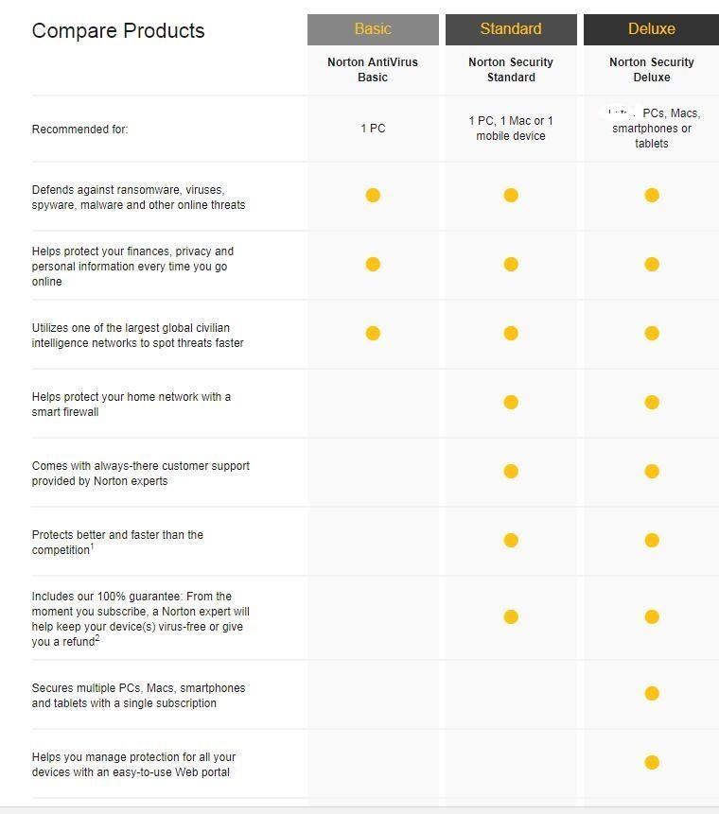Select the Deluxe product tab header

(652, 29)
